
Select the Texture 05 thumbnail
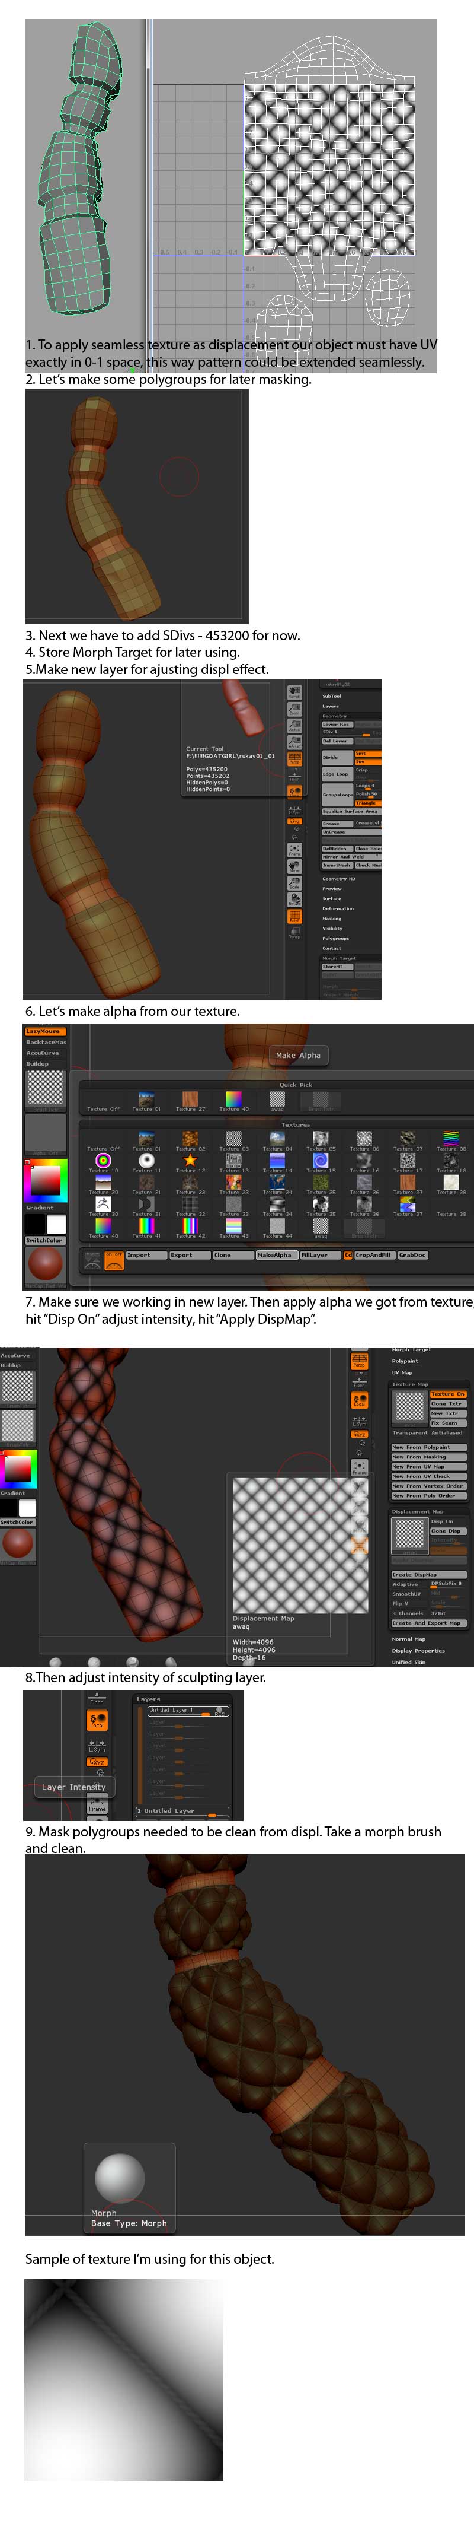click(319, 1138)
